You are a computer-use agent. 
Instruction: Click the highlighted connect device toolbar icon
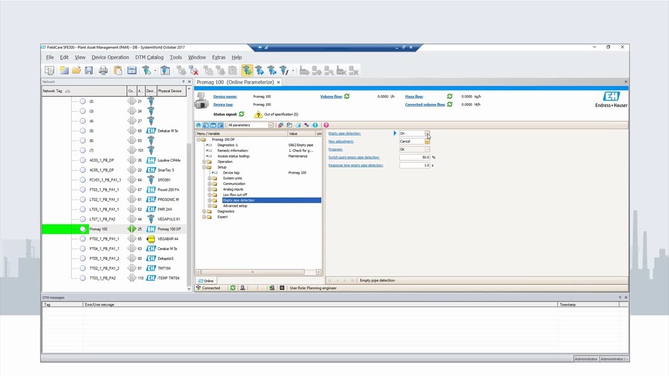(247, 70)
